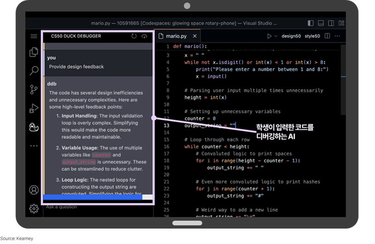
Task: Click the design50 button
Action: tap(292, 36)
